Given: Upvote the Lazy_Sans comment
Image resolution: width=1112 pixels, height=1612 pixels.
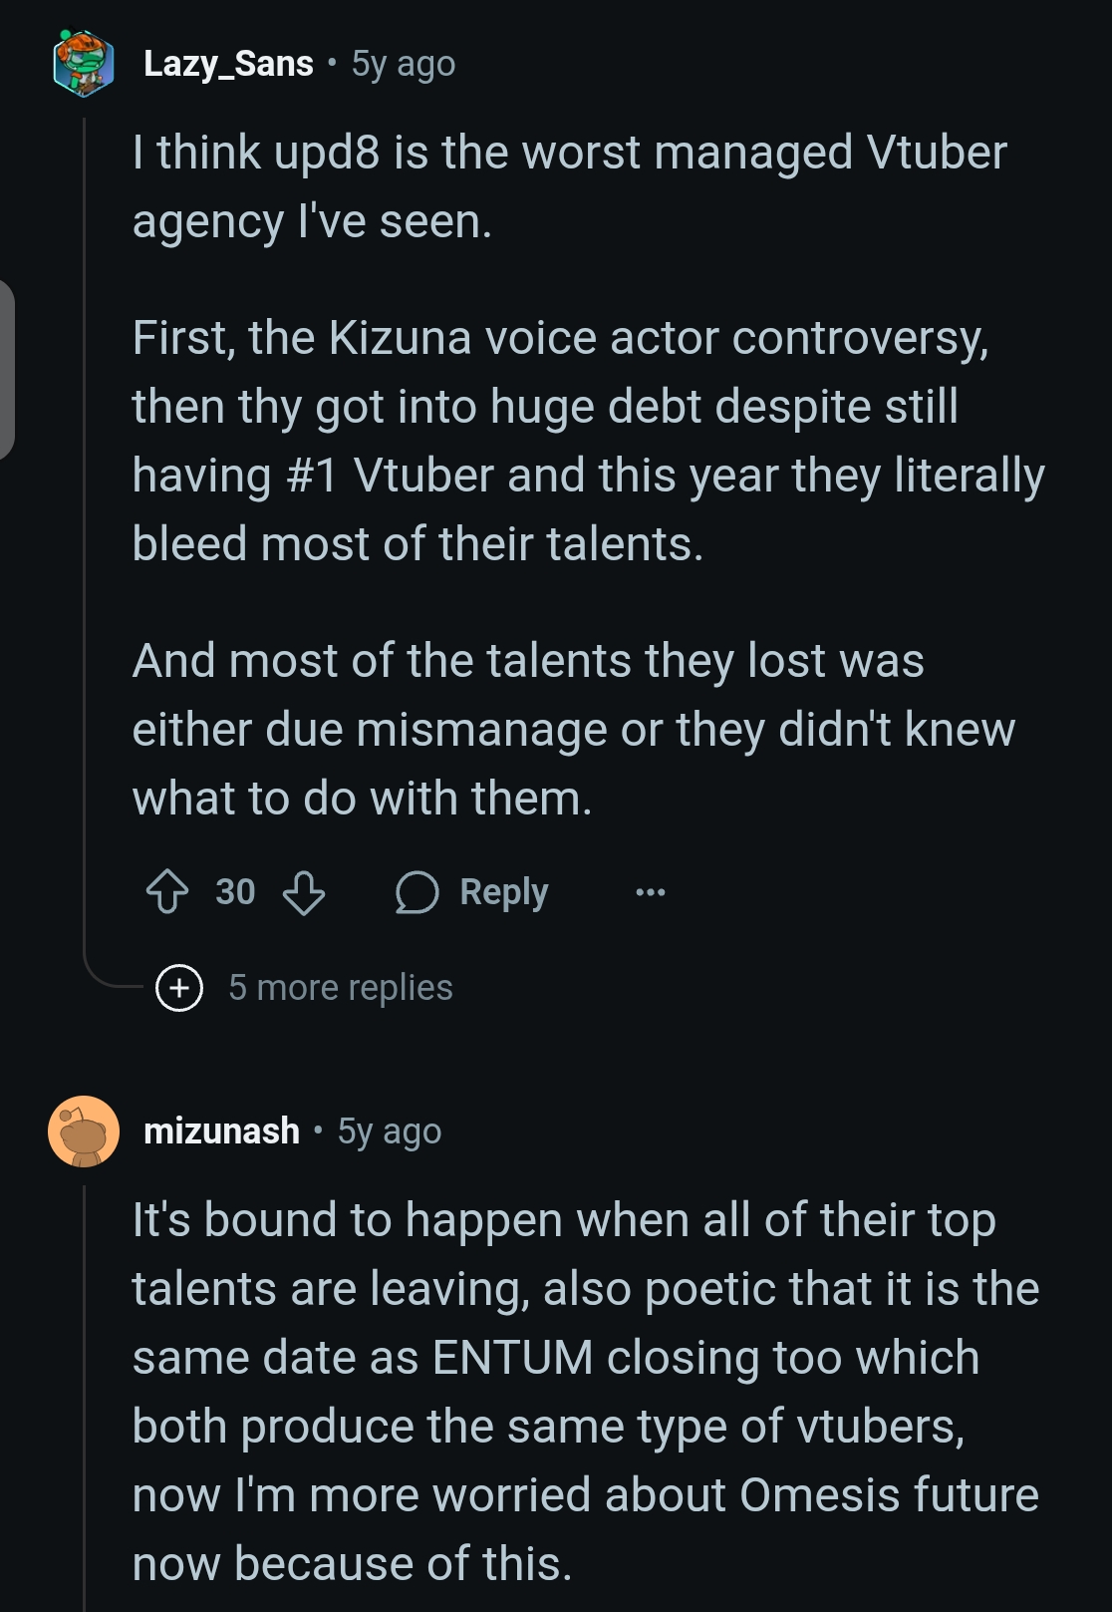Looking at the screenshot, I should tap(167, 892).
